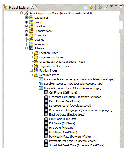126x150 pixels.
Task: Maximize the Project Explorer panel
Action: tap(121, 6)
